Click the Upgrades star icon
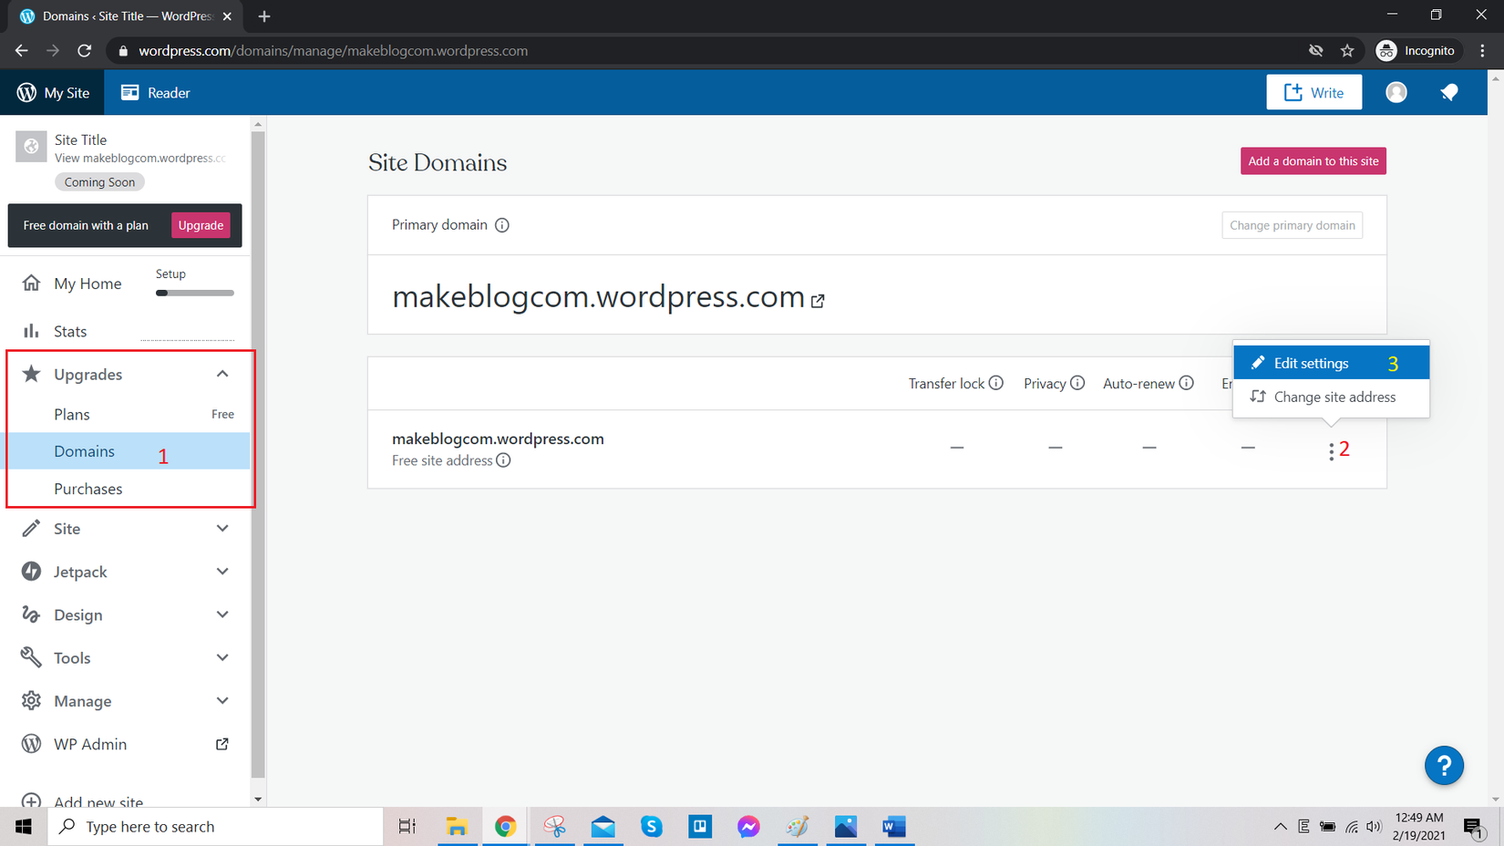1504x846 pixels. (31, 374)
